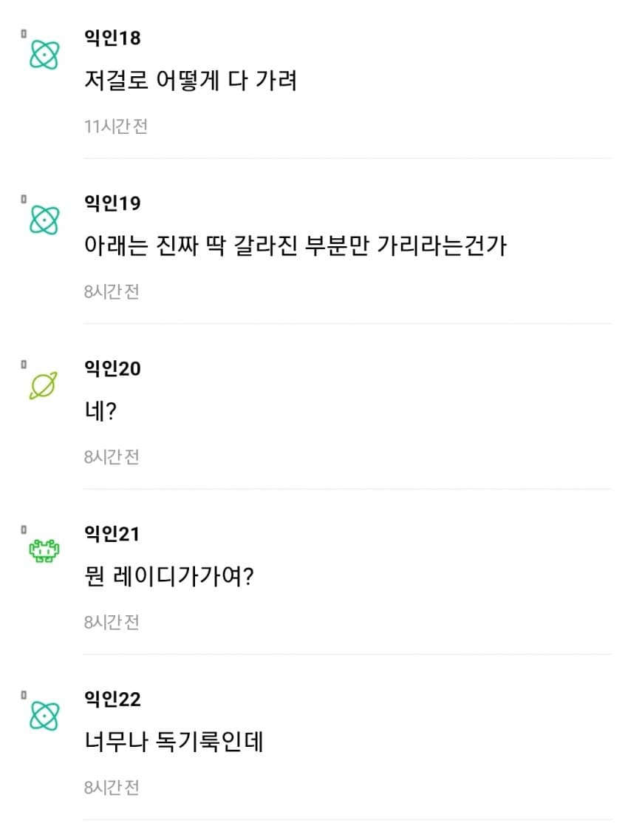This screenshot has height=826, width=628.
Task: Open the profile name 익인18
Action: 112,38
